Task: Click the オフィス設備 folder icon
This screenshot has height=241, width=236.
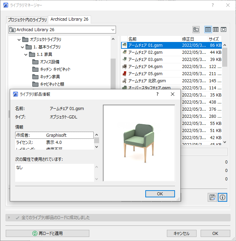Action: pyautogui.click(x=35, y=62)
